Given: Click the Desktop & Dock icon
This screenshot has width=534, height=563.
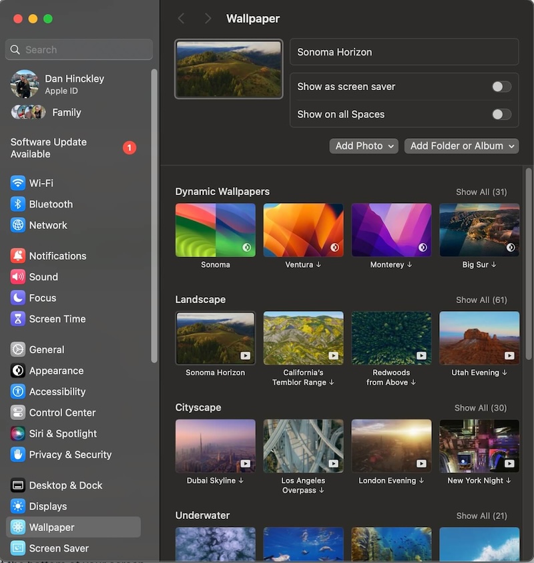Looking at the screenshot, I should point(17,485).
